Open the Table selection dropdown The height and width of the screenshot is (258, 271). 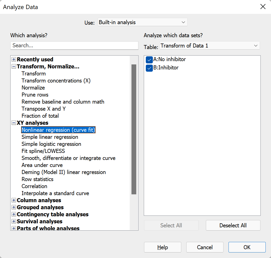pyautogui.click(x=210, y=46)
